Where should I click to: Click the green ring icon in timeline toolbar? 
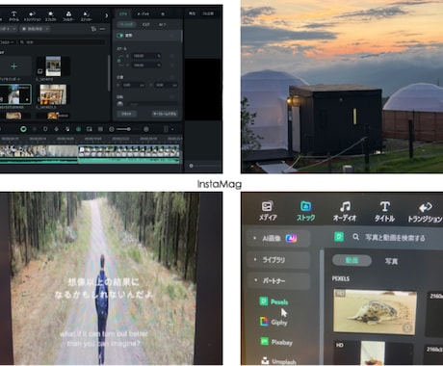23,129
